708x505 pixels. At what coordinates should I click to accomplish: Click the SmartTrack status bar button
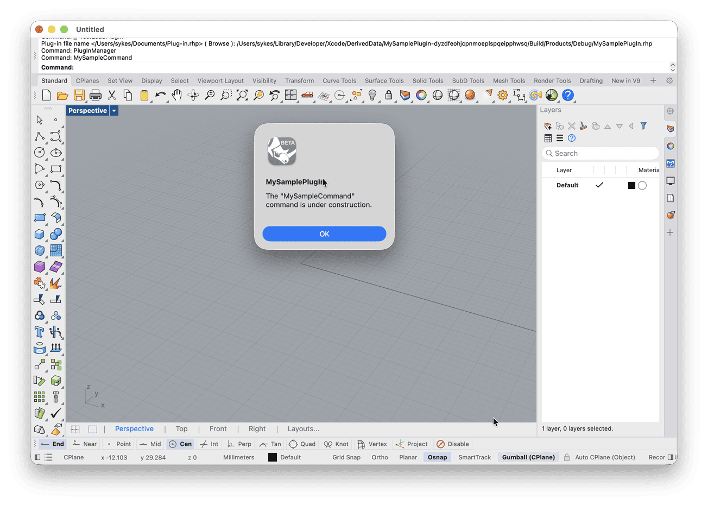point(475,457)
